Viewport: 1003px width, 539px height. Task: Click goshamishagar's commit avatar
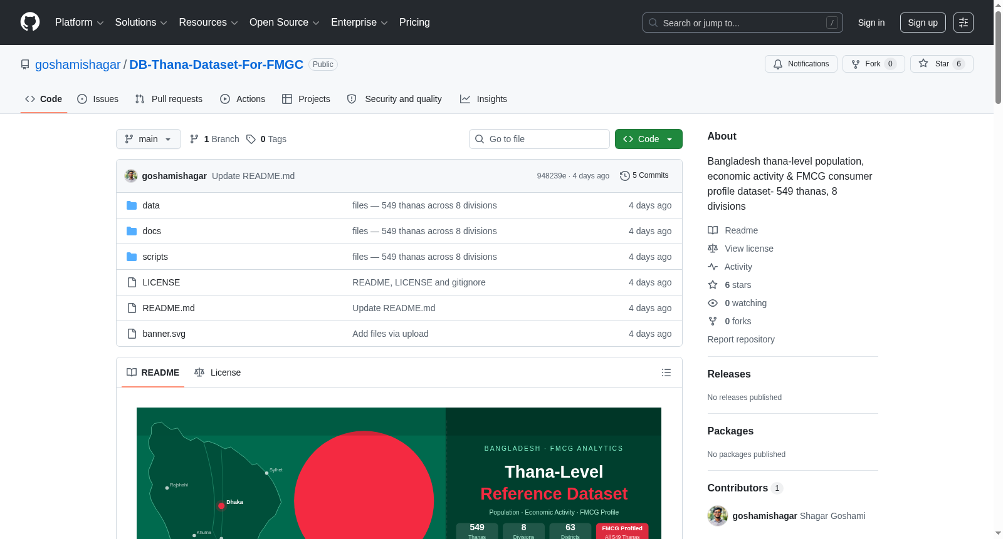coord(131,176)
